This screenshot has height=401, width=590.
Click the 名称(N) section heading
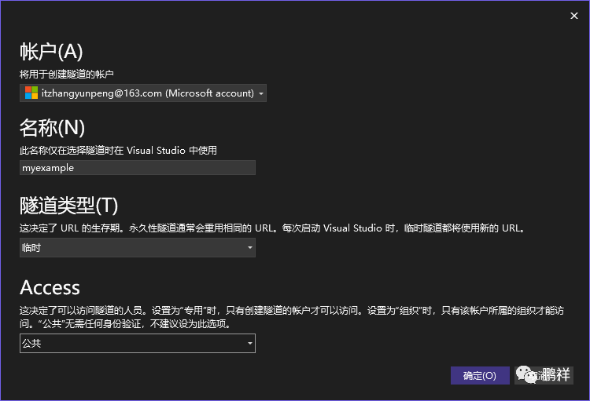coord(52,128)
